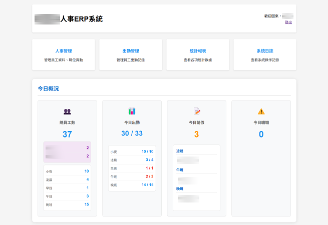Click the 晚班 attendance value 14 / 15
The width and height of the screenshot is (328, 225).
point(147,184)
